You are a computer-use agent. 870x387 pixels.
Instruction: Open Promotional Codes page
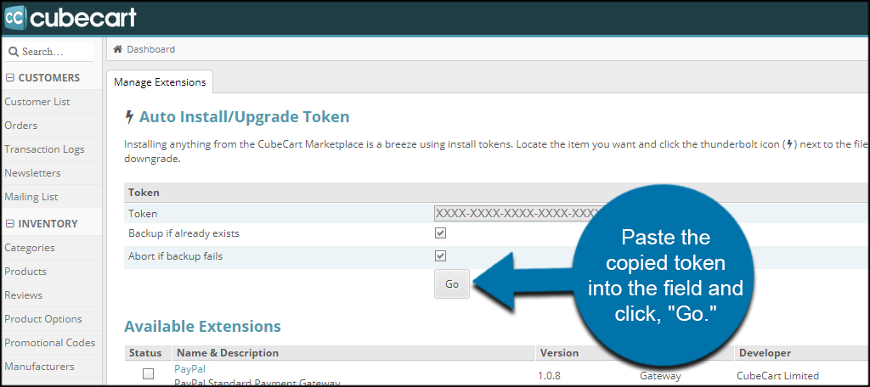point(50,343)
